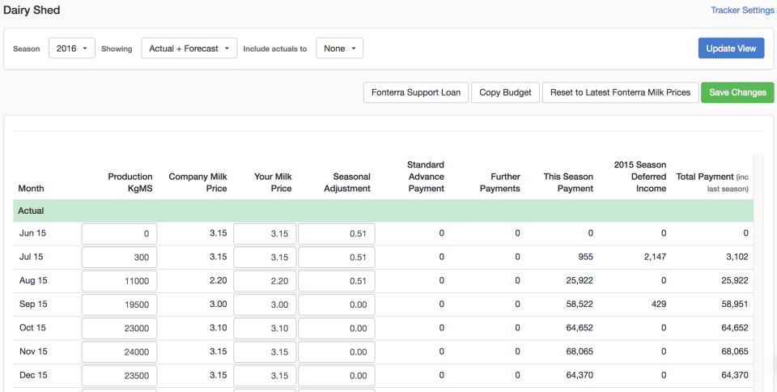
Task: Edit Jun 15 Production KgMS field
Action: pos(119,234)
